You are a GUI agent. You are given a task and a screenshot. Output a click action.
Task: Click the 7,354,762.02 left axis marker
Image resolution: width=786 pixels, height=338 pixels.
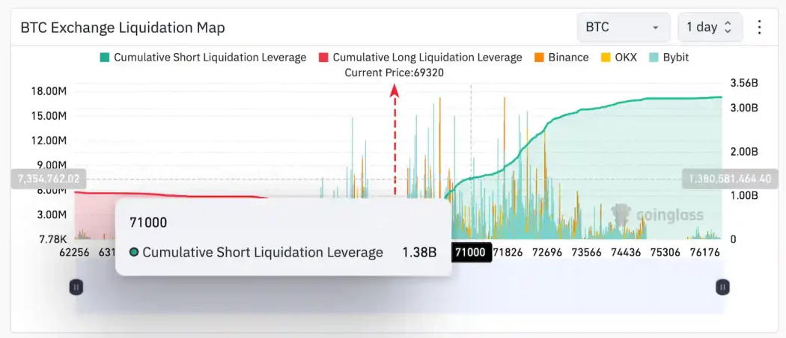click(x=49, y=179)
